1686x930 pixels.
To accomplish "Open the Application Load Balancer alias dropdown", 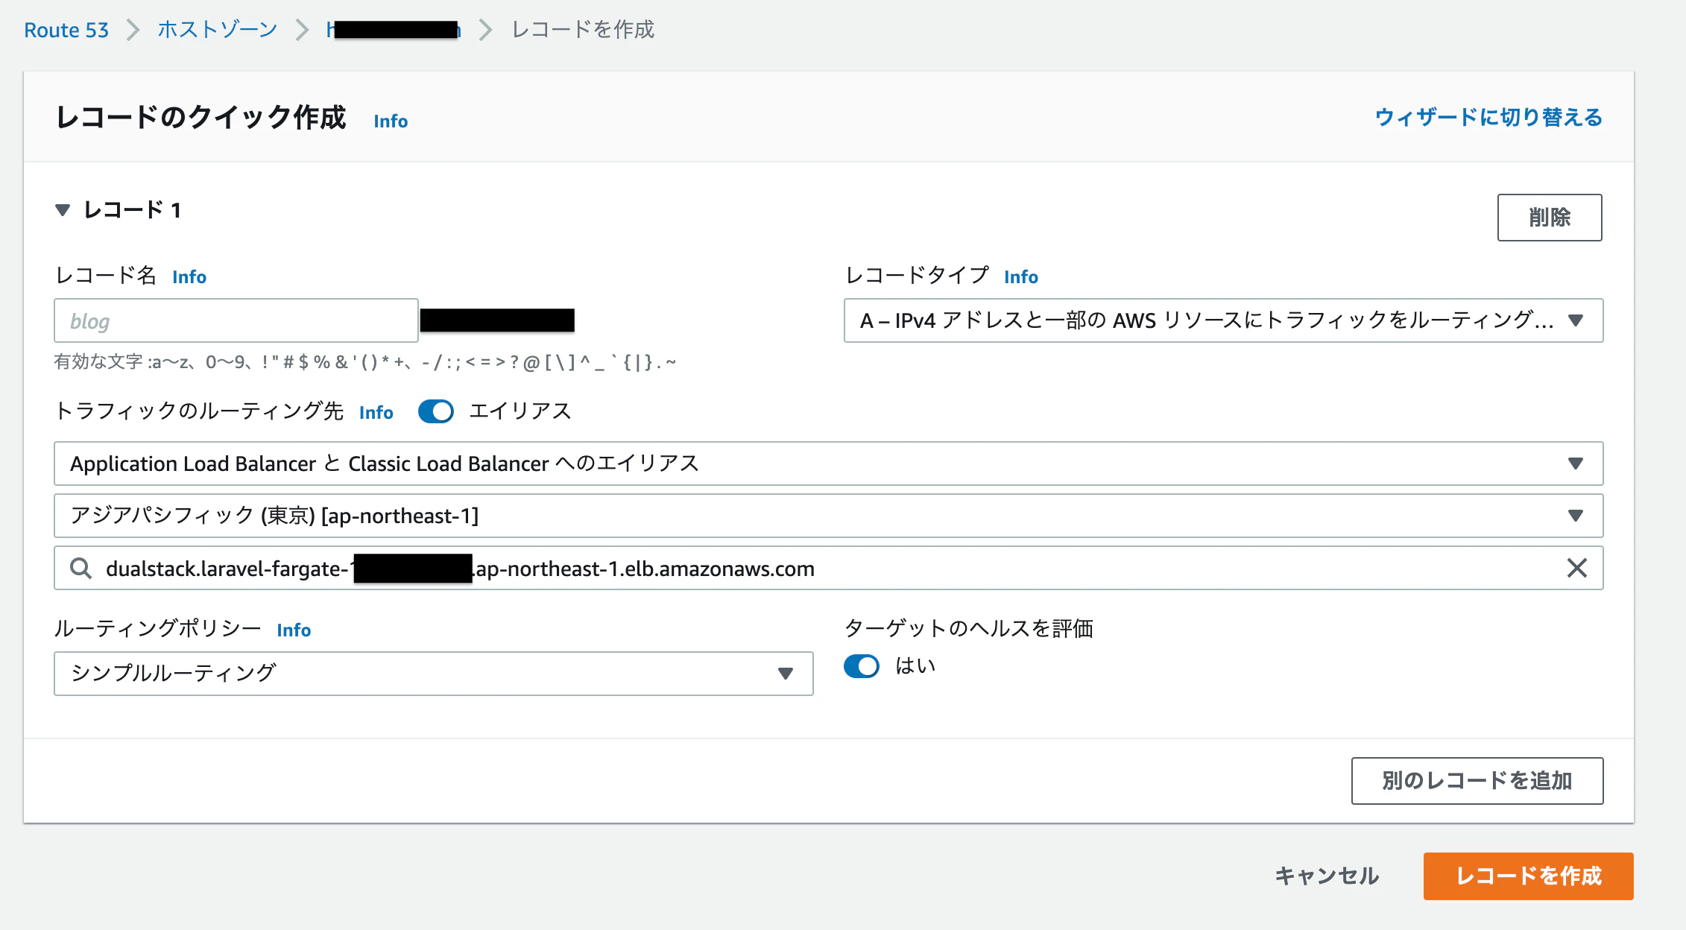I will pyautogui.click(x=828, y=464).
